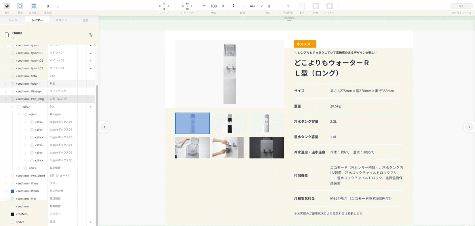
Task: Expand the toggleボックス01 layer
Action: coord(25,122)
